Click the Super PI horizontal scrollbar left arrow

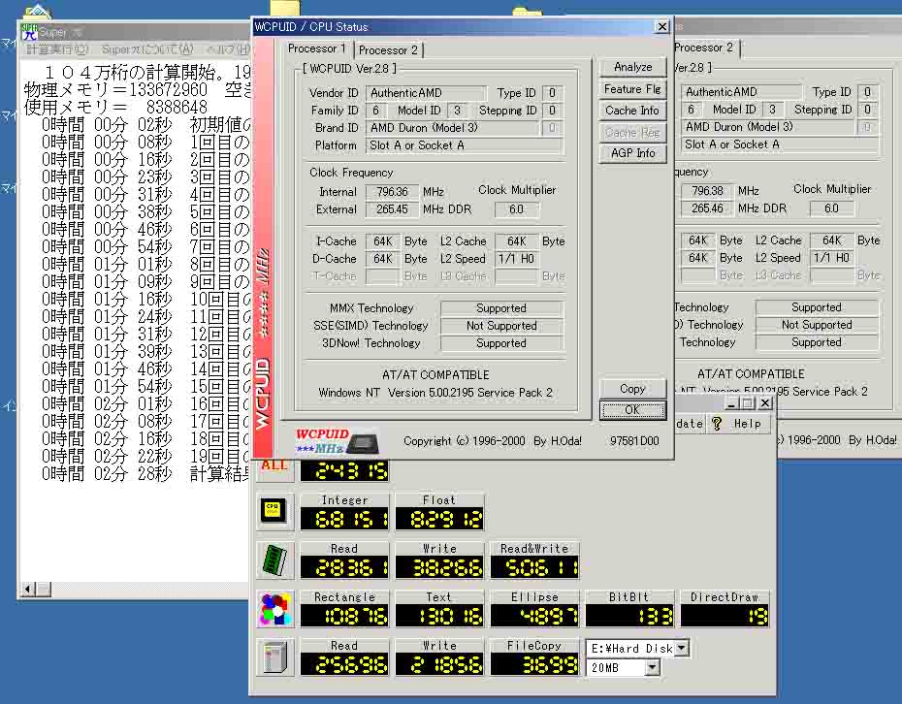(27, 589)
